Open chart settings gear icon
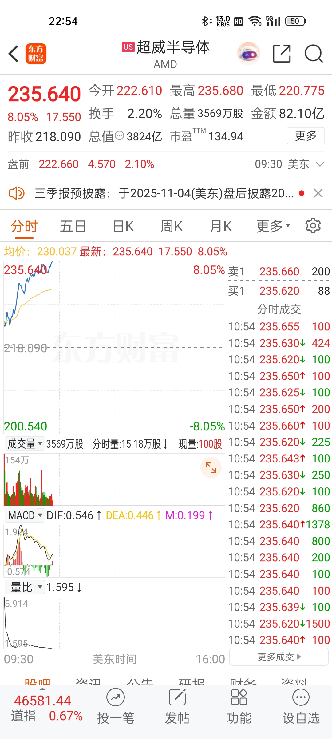Screen dimensions: 332x739 point(313,226)
